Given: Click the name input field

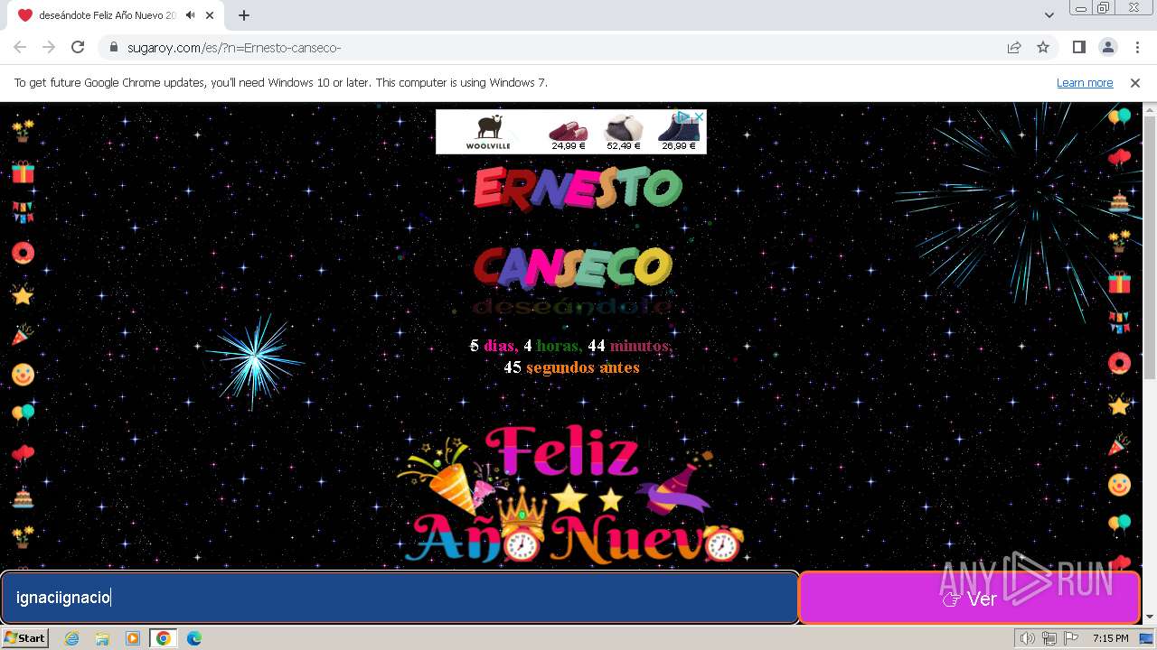Looking at the screenshot, I should coord(400,598).
